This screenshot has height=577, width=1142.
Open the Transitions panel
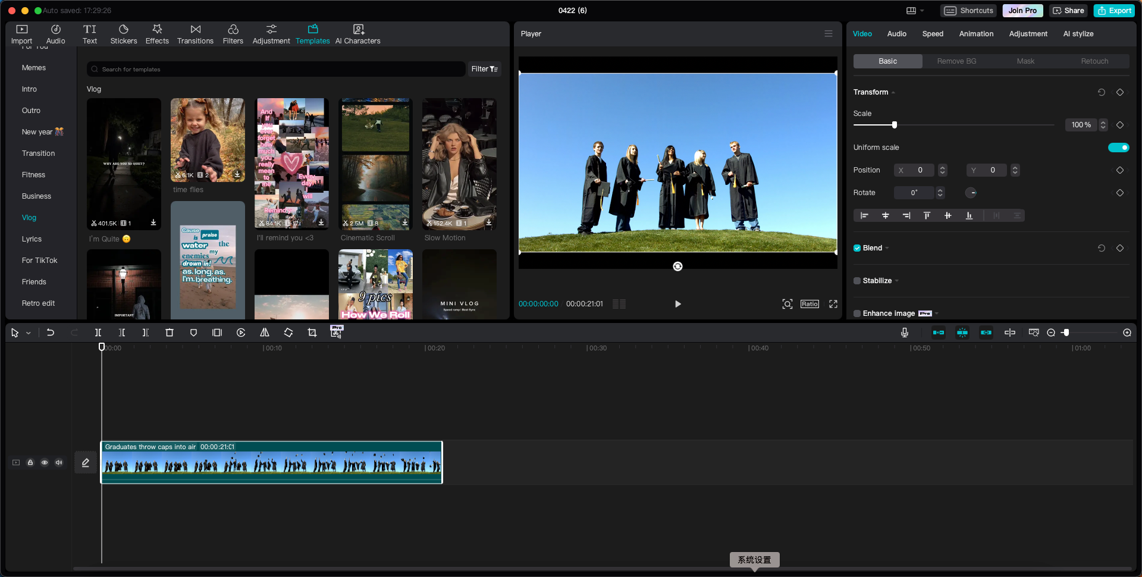click(195, 34)
